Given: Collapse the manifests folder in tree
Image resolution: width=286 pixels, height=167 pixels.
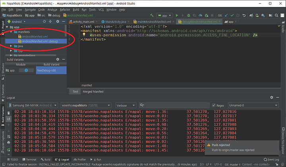Looking at the screenshot, I should pos(11,32).
